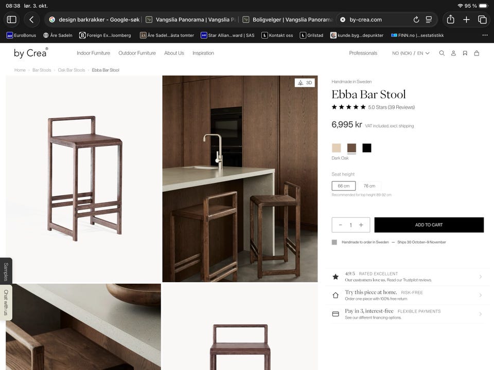Open the Outdoor Furniture menu
The image size is (494, 370).
coord(137,53)
